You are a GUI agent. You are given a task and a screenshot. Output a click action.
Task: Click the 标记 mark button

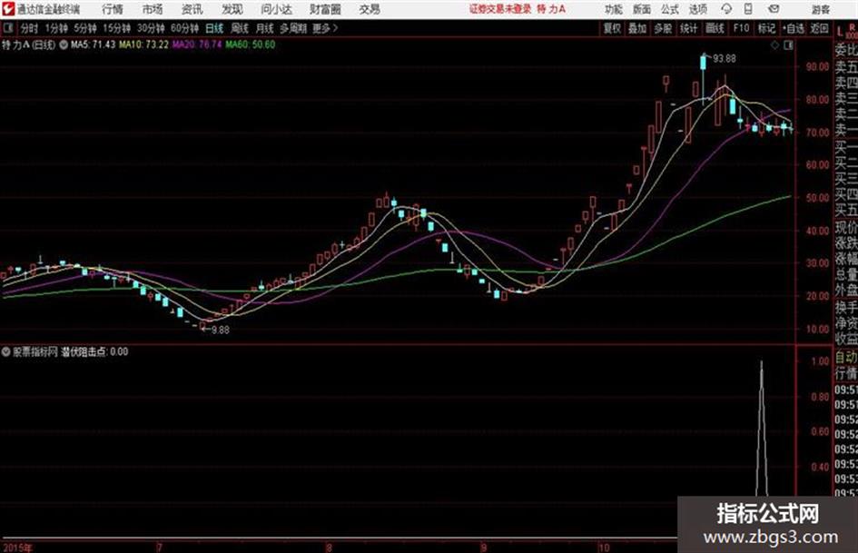766,28
